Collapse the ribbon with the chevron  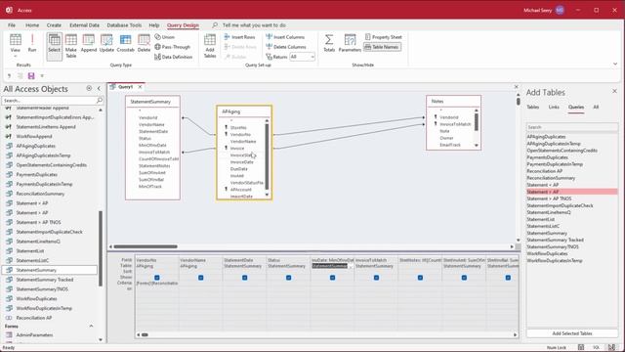pyautogui.click(x=615, y=64)
